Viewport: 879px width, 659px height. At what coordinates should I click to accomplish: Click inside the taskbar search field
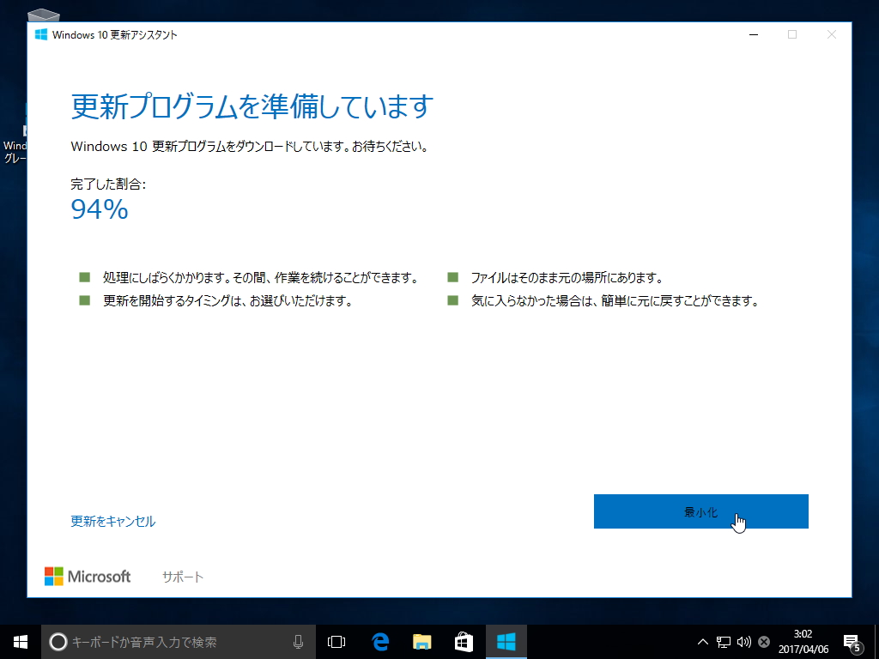coord(172,641)
